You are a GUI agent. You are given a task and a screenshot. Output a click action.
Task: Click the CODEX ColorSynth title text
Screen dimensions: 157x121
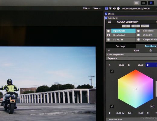(128, 22)
